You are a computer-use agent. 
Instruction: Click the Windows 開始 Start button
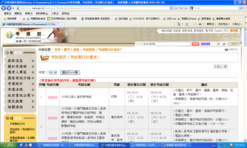[x=8, y=145]
